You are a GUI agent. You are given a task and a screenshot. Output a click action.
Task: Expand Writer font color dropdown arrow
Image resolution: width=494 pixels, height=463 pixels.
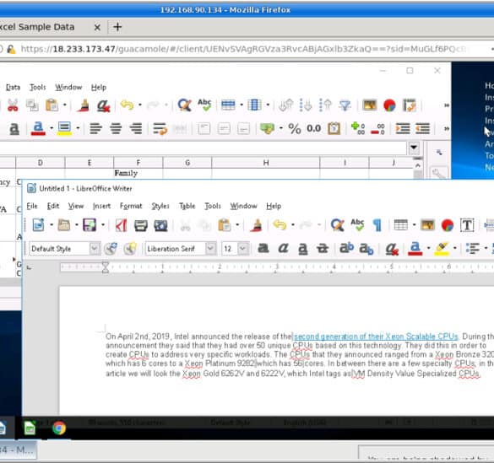(428, 249)
